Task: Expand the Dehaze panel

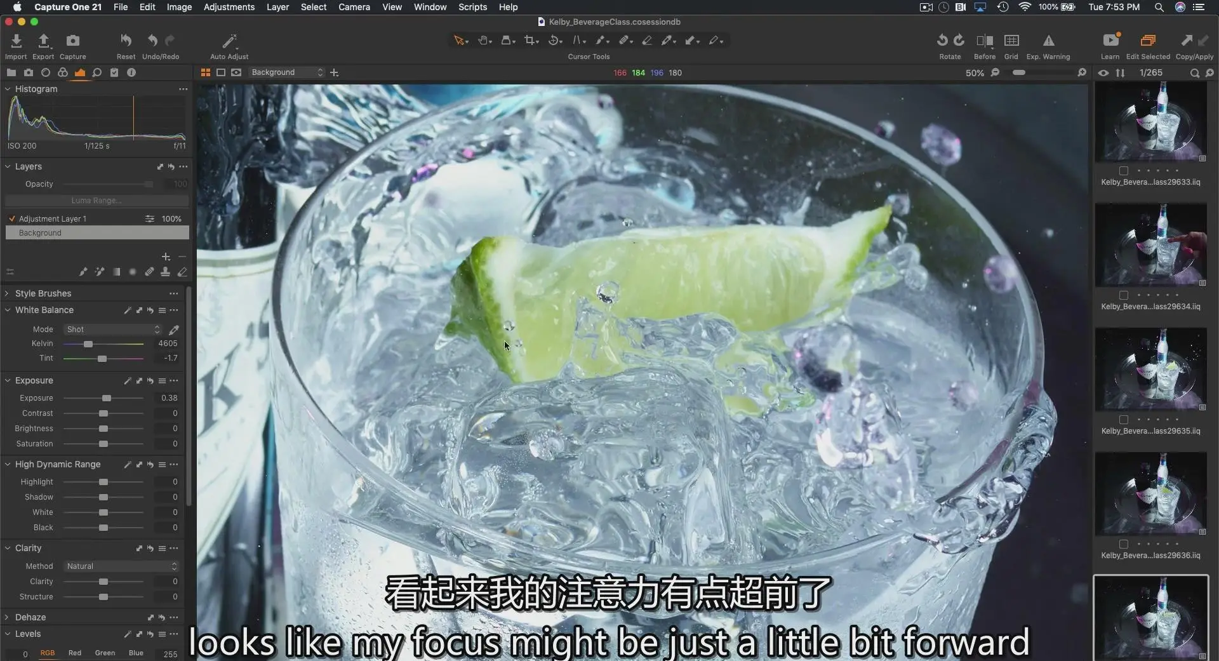Action: pyautogui.click(x=7, y=617)
